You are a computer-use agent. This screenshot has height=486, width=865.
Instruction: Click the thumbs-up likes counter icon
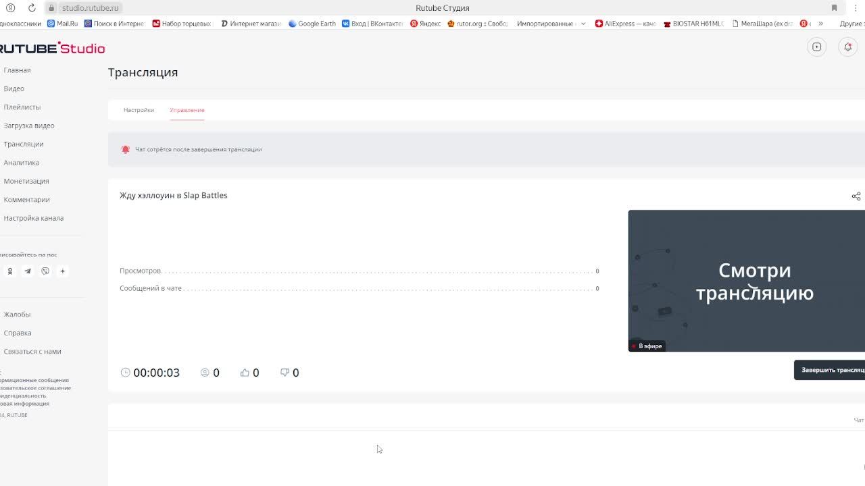tap(245, 373)
